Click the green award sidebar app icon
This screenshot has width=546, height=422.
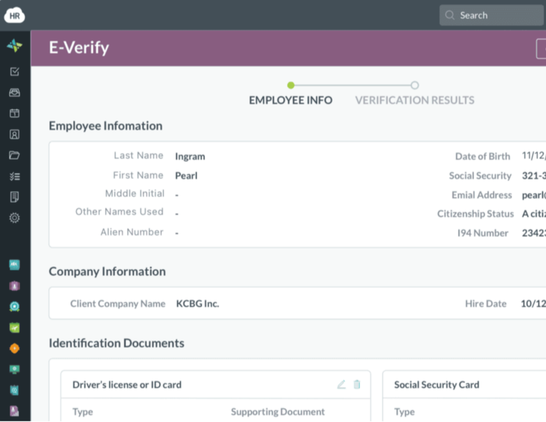pos(15,306)
